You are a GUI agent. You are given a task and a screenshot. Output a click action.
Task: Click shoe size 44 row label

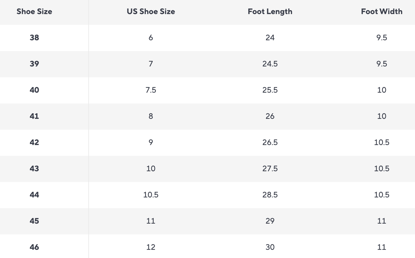(x=34, y=195)
